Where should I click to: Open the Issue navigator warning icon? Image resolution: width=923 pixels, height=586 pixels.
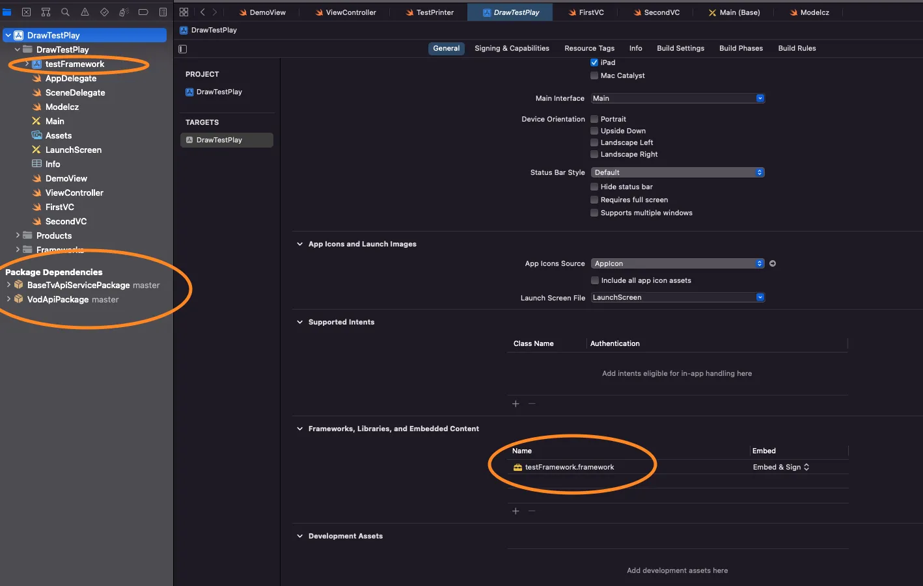85,12
